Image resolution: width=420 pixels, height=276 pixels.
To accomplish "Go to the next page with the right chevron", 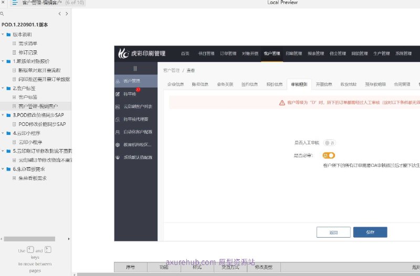I will pos(67,14).
